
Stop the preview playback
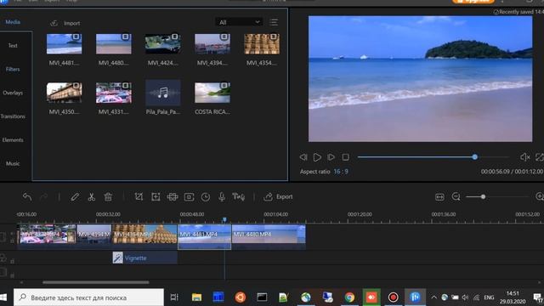pyautogui.click(x=346, y=157)
